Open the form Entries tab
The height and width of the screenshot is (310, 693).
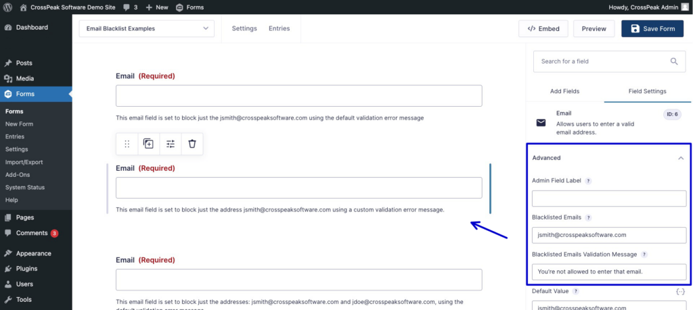[280, 28]
